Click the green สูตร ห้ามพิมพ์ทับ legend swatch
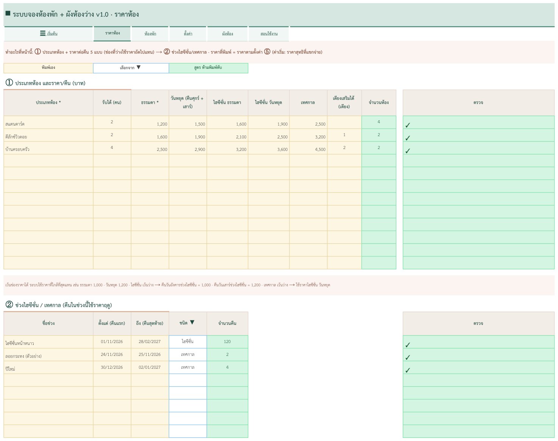The image size is (558, 441). (208, 68)
